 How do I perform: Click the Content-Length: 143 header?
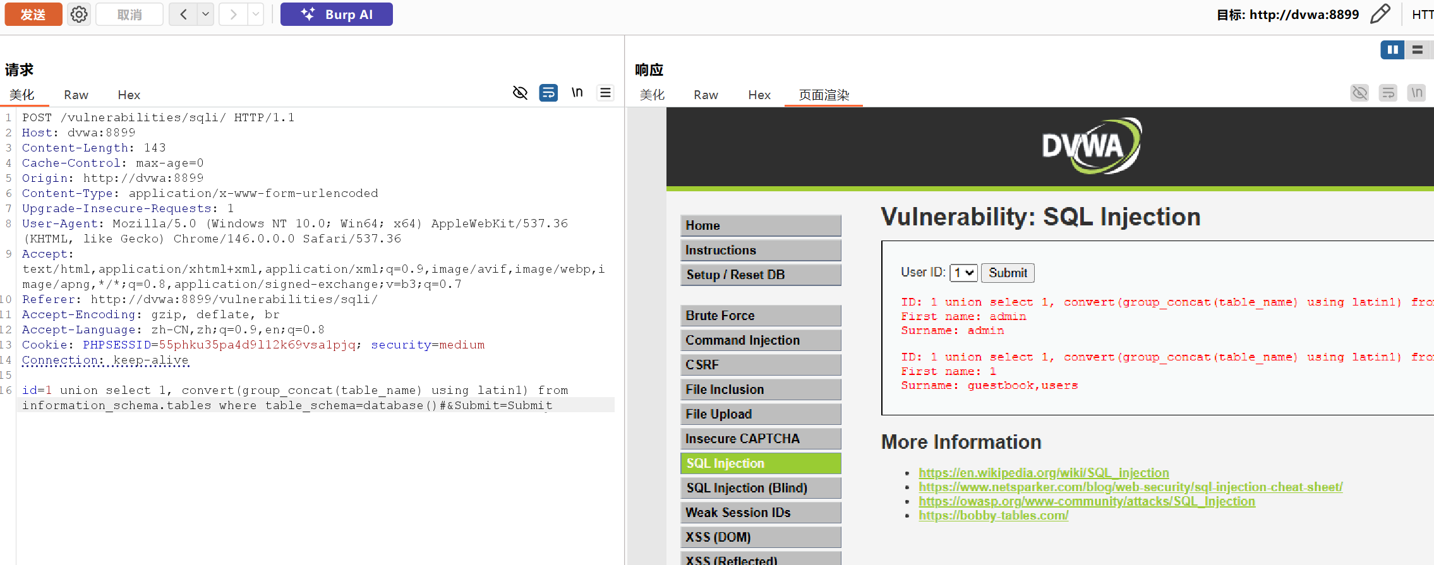[93, 148]
